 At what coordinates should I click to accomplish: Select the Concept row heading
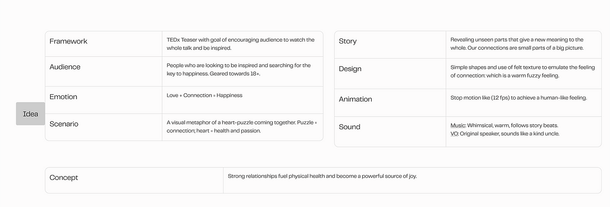tap(64, 178)
